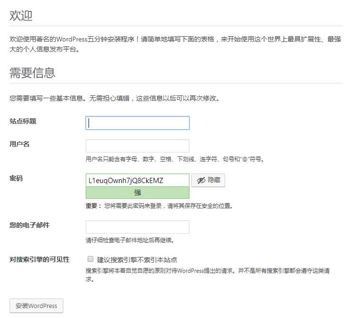The height and width of the screenshot is (318, 348).
Task: Click the password field containing L1euqOwnh7jQ8CkEMZ
Action: (138, 180)
